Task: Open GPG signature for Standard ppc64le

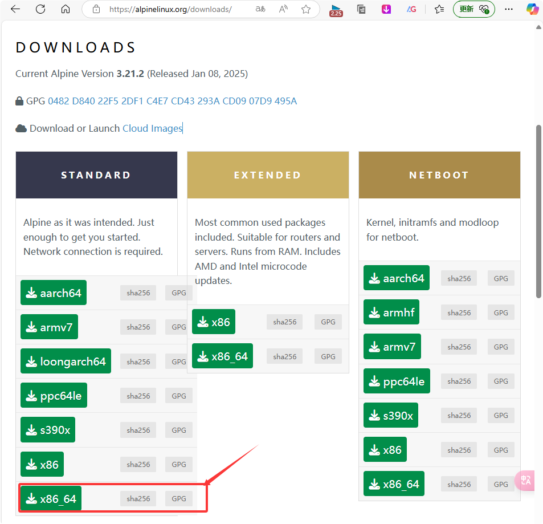Action: click(x=179, y=396)
